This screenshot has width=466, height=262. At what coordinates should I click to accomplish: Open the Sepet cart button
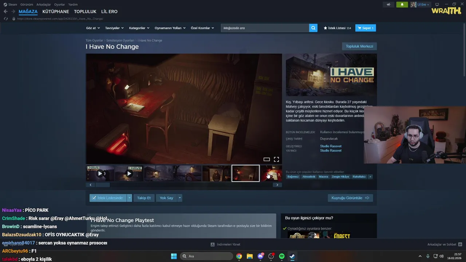(366, 28)
